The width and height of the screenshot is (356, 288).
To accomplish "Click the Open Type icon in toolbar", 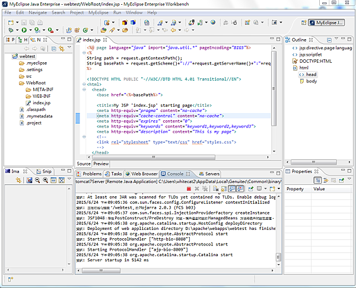I will click(103, 30).
